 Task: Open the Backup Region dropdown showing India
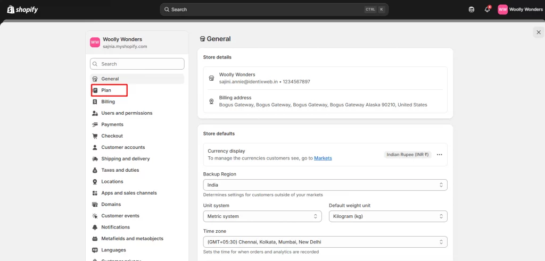pyautogui.click(x=325, y=185)
